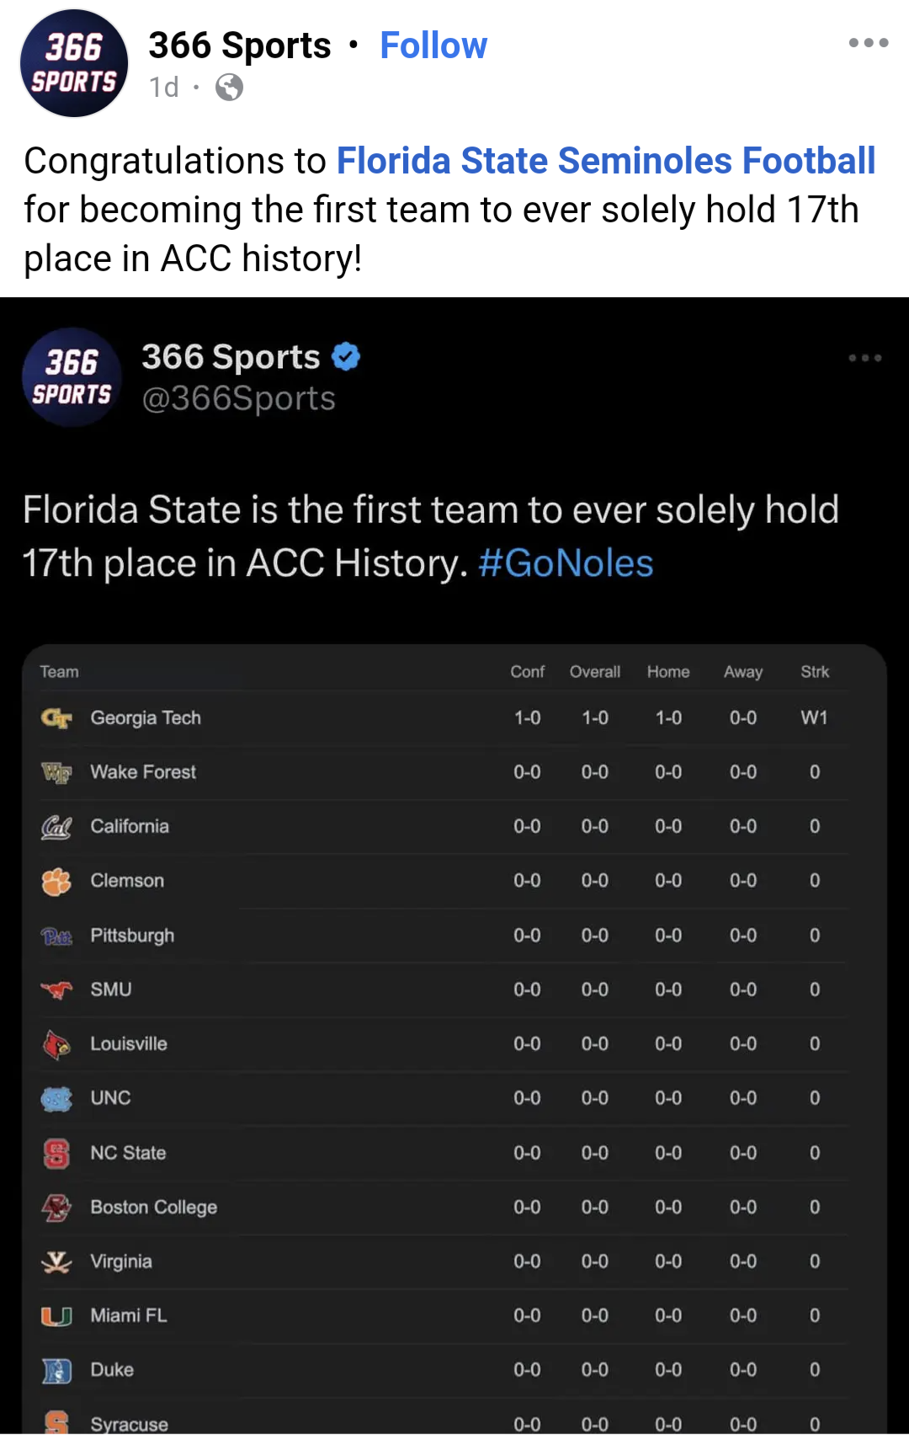Select the Conf column header
The height and width of the screenshot is (1435, 909).
tap(528, 672)
